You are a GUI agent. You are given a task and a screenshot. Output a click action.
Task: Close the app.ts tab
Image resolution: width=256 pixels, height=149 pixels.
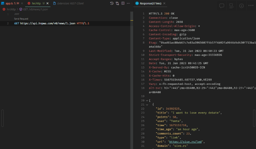pyautogui.click(x=22, y=3)
